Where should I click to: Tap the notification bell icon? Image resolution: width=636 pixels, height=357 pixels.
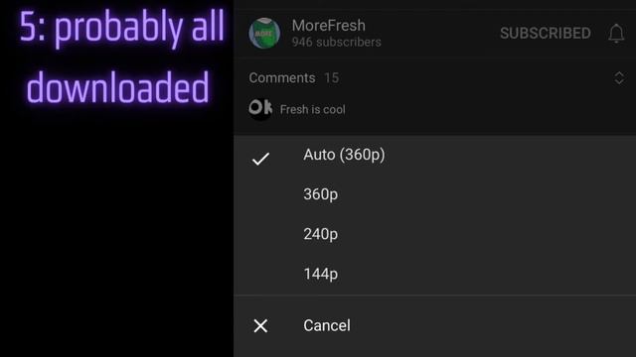(616, 33)
